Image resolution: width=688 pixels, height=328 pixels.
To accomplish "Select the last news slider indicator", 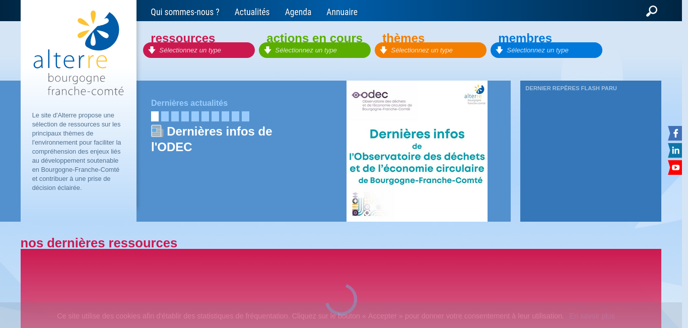I will (245, 116).
